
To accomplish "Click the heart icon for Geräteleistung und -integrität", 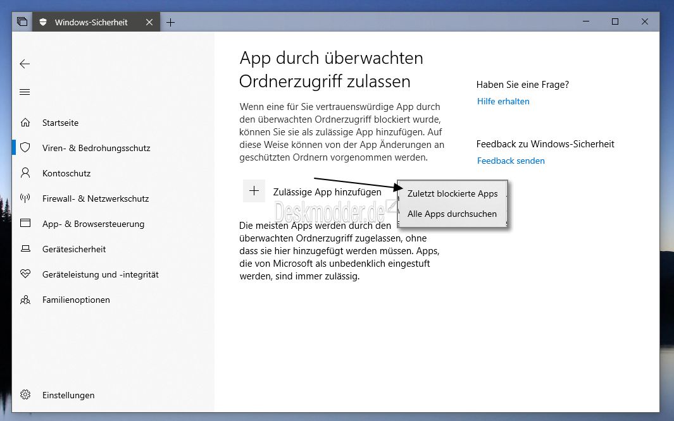I will 25,274.
